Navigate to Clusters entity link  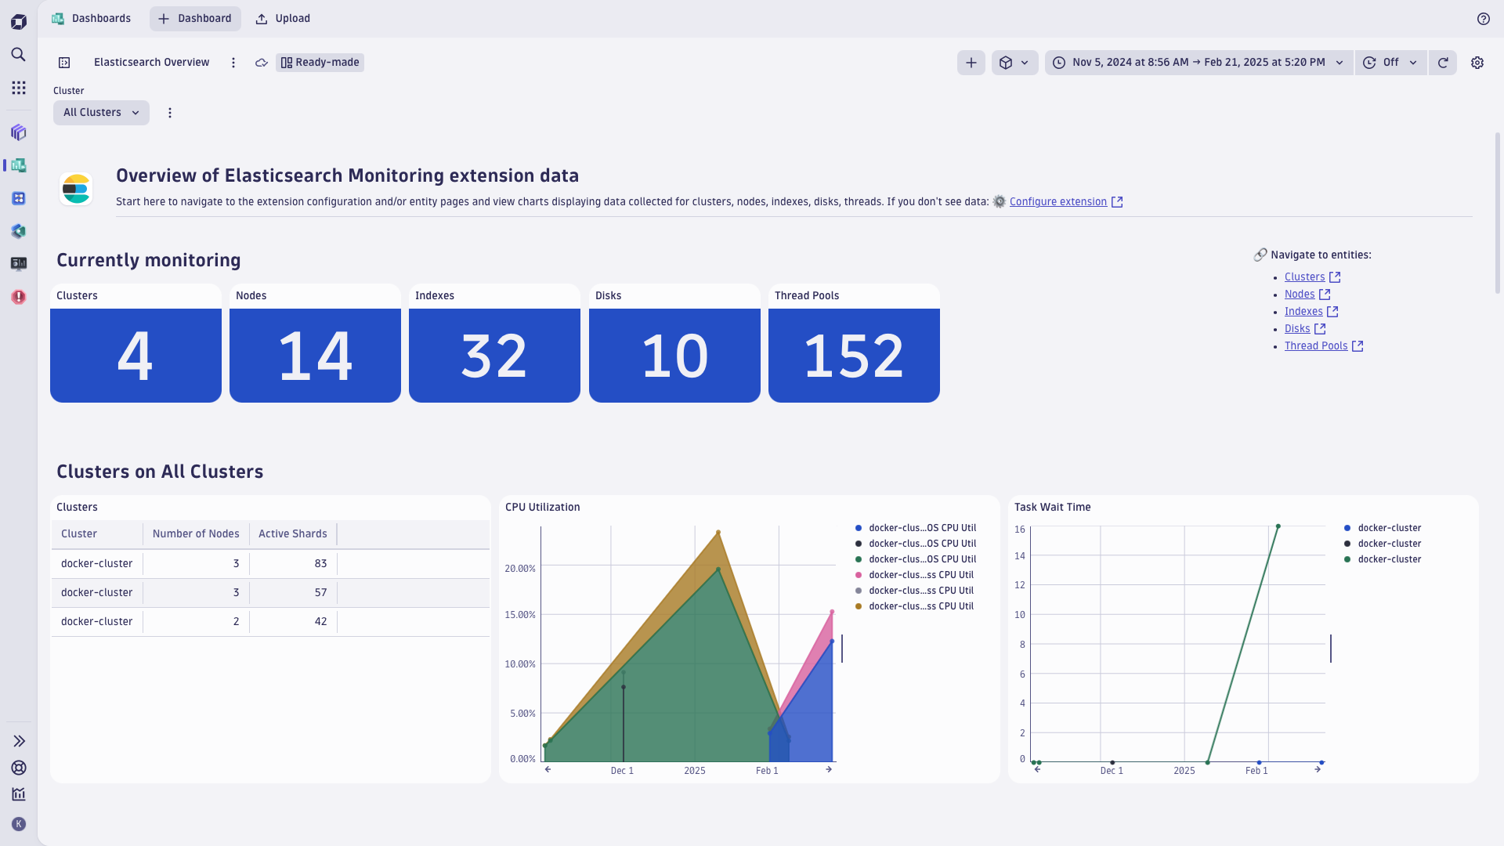[1304, 277]
